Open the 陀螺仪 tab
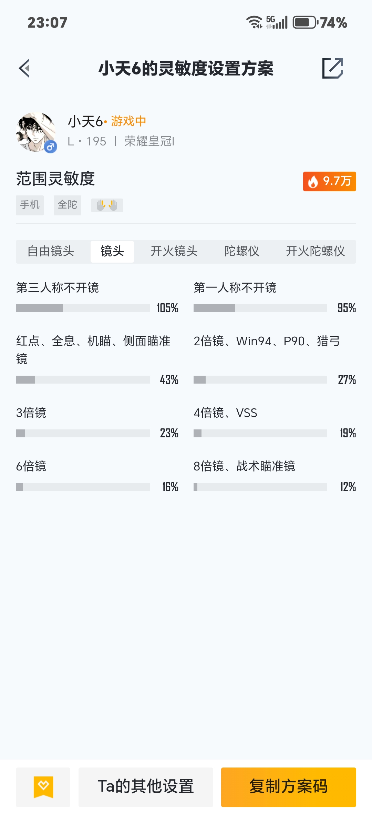Image resolution: width=372 pixels, height=823 pixels. point(241,252)
